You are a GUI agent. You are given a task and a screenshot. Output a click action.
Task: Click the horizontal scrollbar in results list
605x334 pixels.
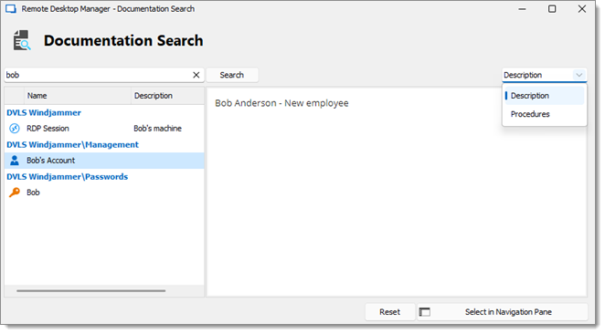pos(91,291)
